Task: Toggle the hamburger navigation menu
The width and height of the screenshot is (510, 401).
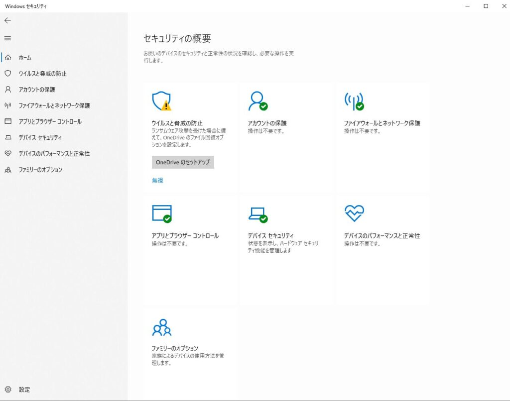Action: pyautogui.click(x=7, y=38)
